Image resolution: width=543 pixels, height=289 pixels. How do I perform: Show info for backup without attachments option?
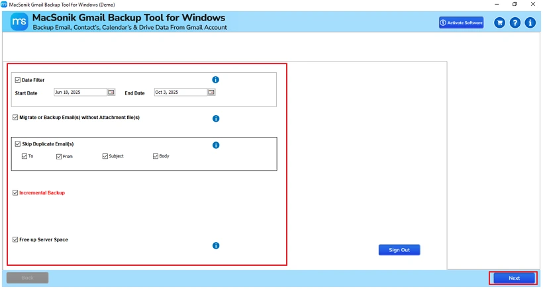pos(215,119)
